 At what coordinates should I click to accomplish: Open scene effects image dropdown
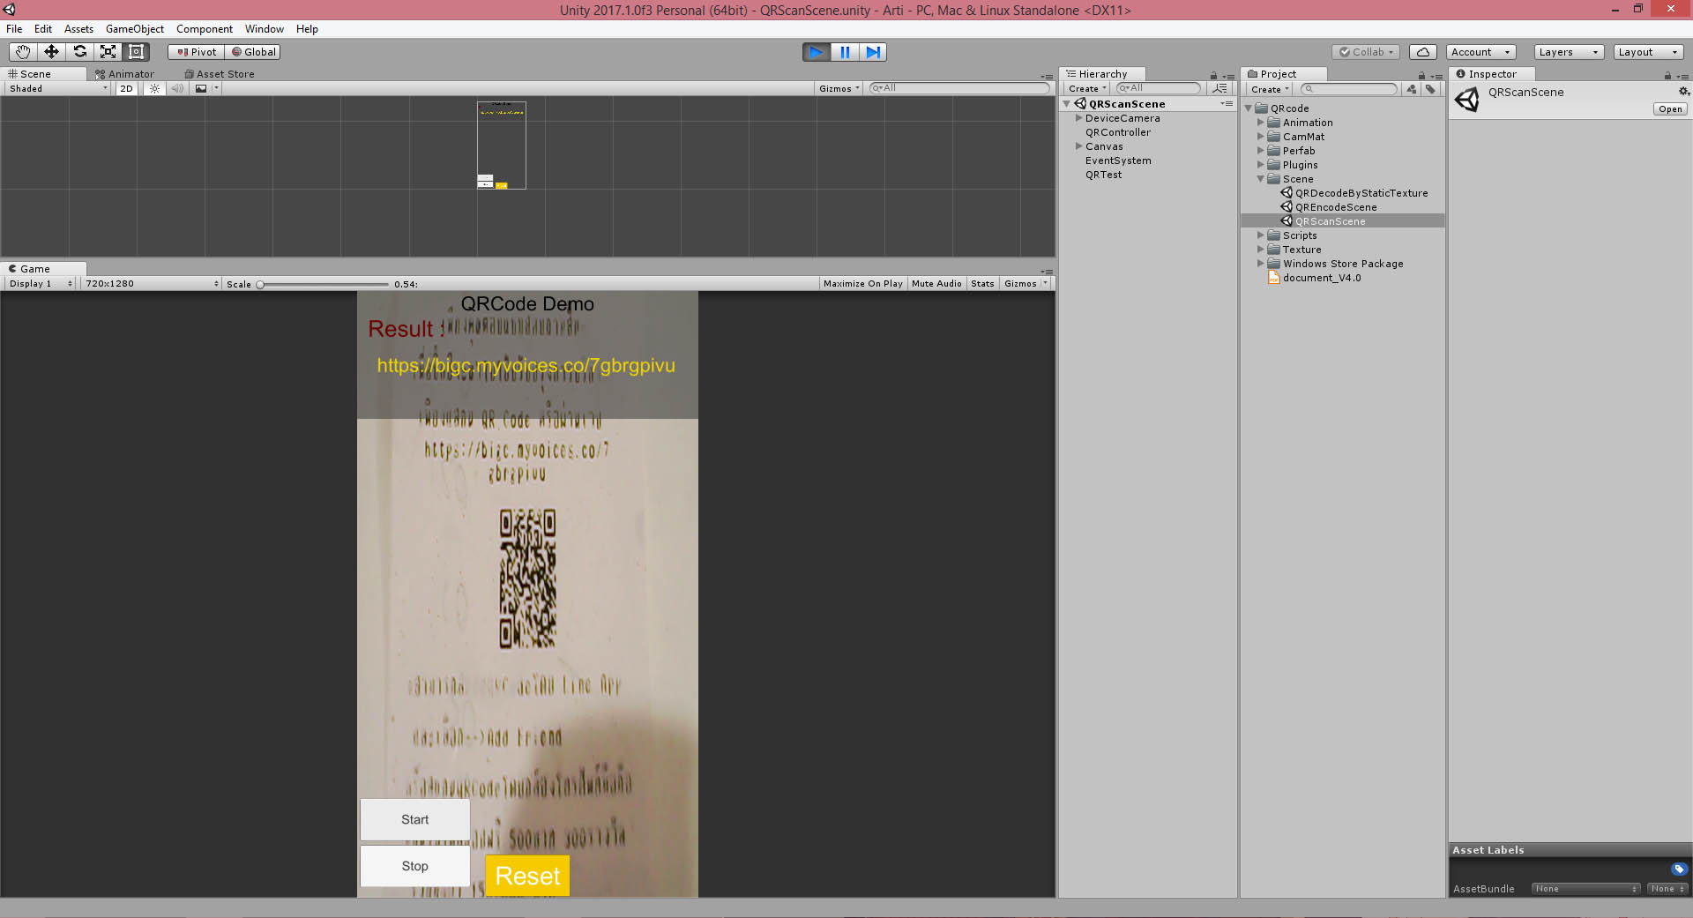tap(205, 88)
